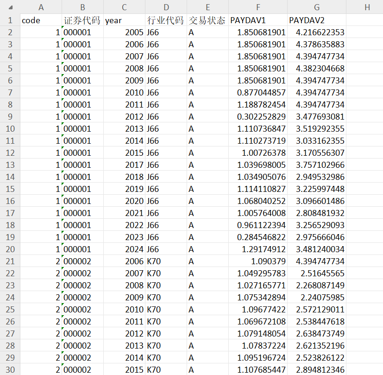The width and height of the screenshot is (383, 375).
Task: Select cell with value 1.114110827
Action: 258,189
